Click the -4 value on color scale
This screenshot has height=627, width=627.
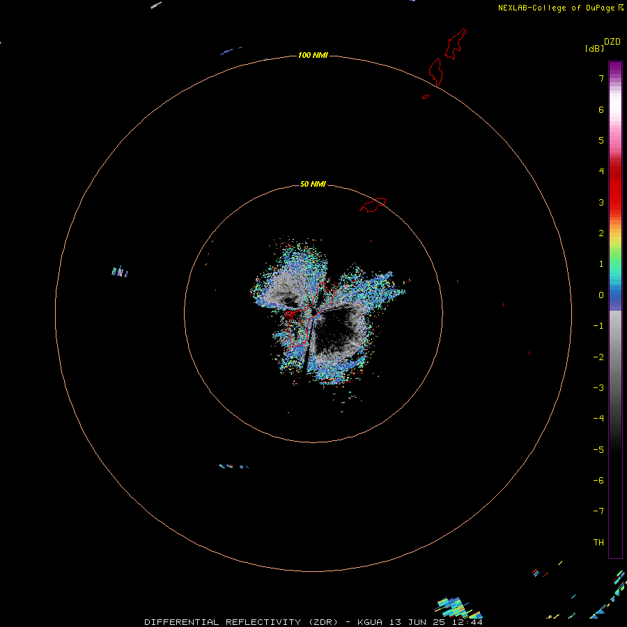(x=598, y=419)
